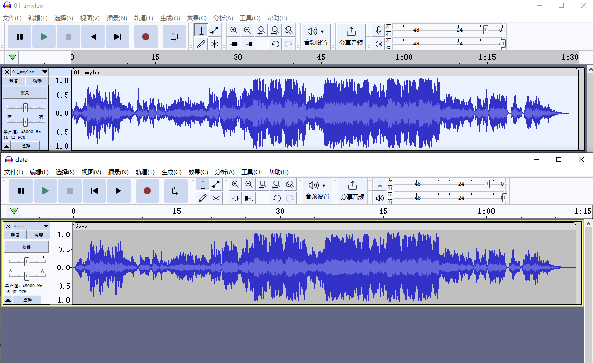Toggle zoom in 01_amylee window
This screenshot has height=363, width=593.
coord(289,30)
